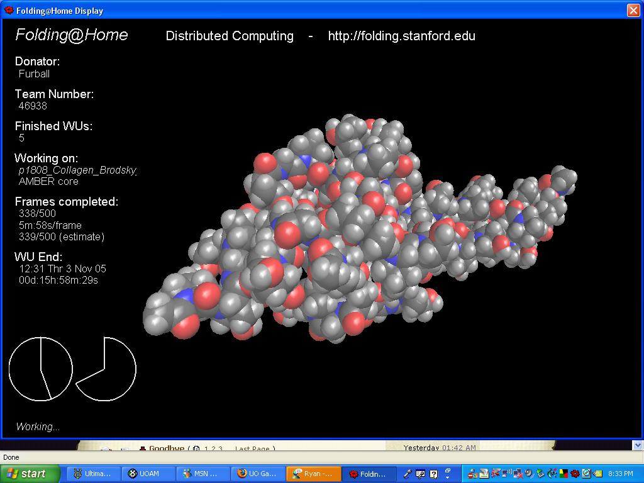
Task: Click the 8:33 PM system clock
Action: pos(621,474)
